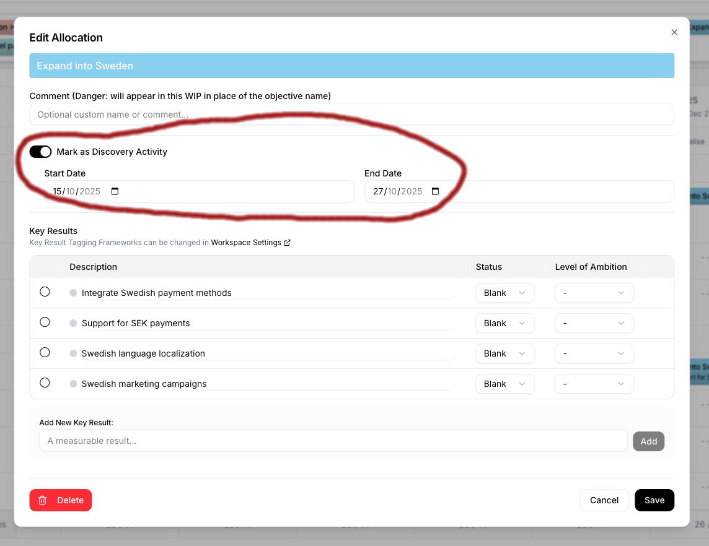Open Status dropdown for Support for SEK payments
The image size is (709, 546).
coord(505,323)
